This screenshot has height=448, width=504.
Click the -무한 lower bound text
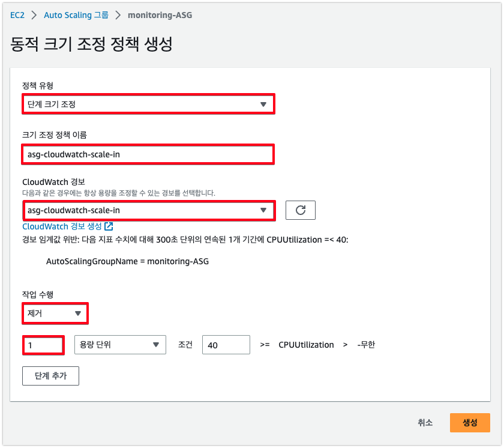366,345
